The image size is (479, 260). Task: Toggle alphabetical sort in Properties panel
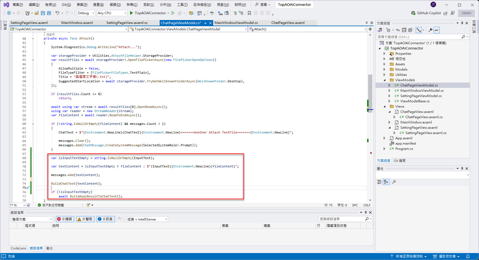tap(386, 182)
